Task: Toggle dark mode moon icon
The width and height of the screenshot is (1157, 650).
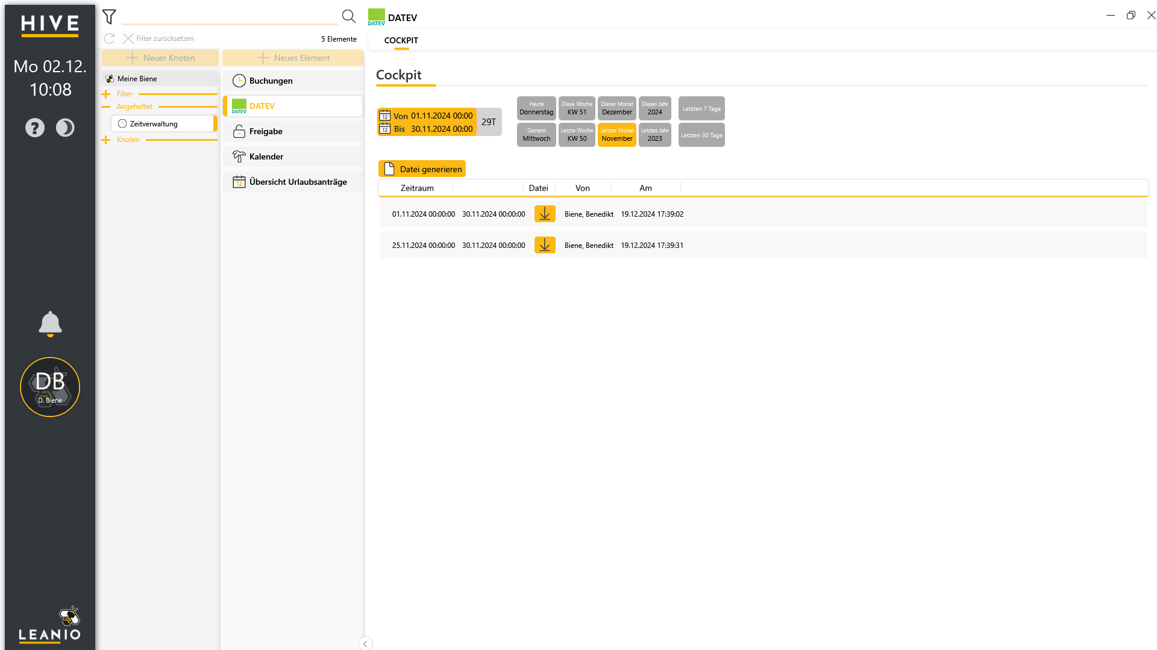Action: click(65, 128)
